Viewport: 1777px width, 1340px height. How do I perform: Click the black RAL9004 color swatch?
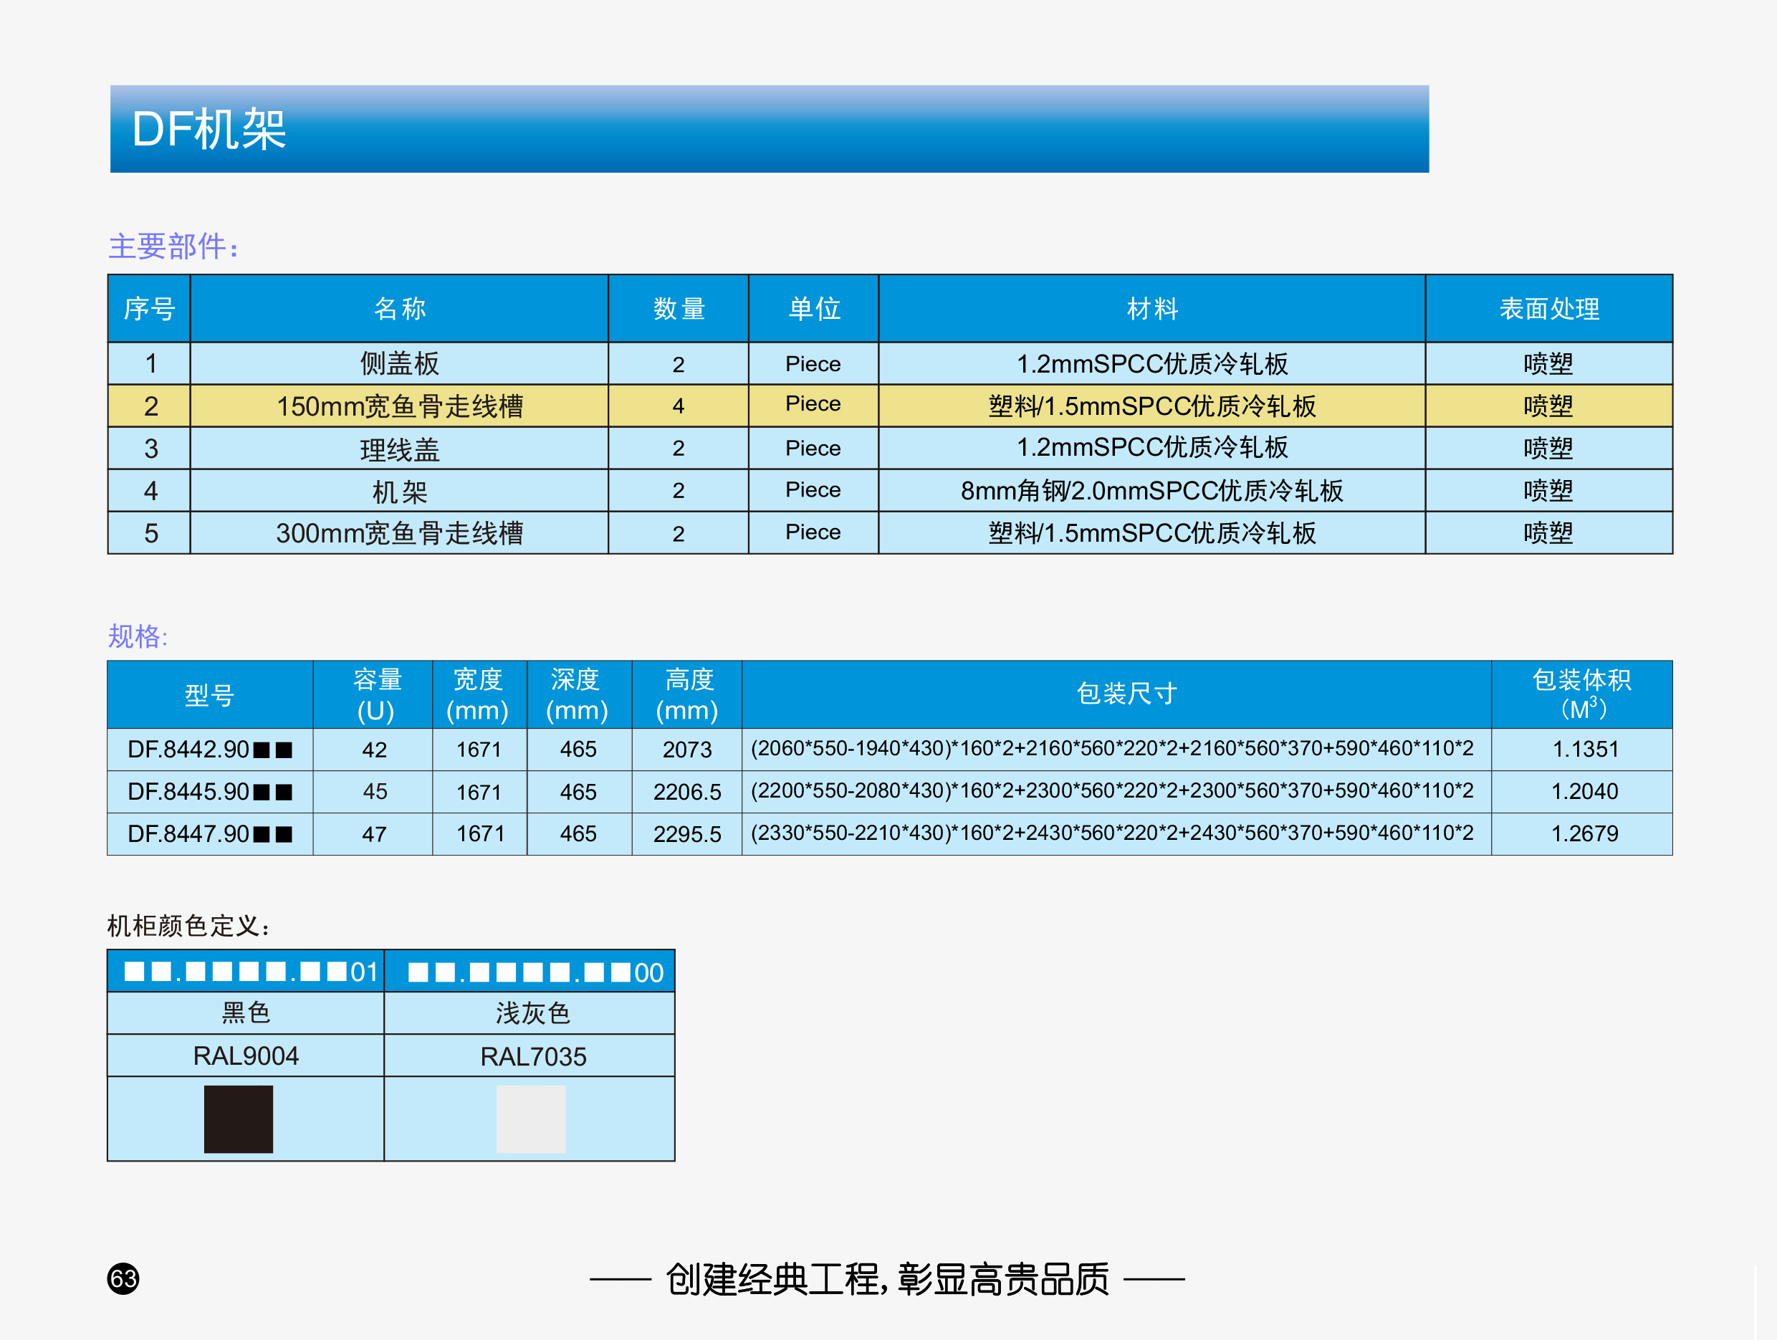coord(239,1119)
